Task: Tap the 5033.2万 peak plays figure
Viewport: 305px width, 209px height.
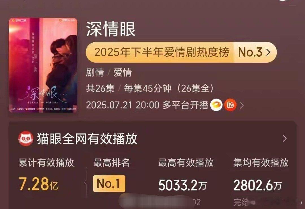Action: 182,185
